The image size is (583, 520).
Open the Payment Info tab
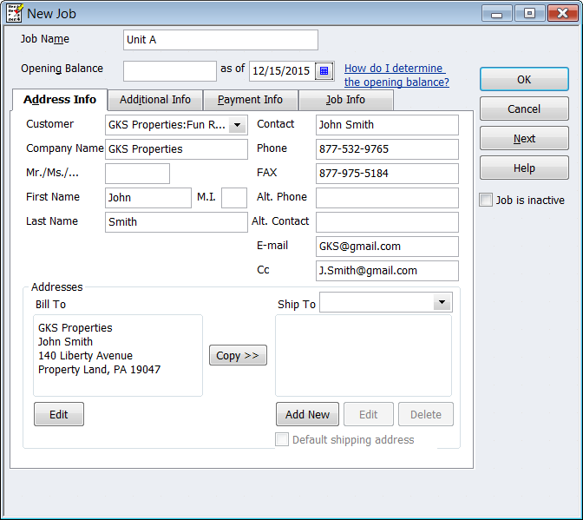(250, 100)
